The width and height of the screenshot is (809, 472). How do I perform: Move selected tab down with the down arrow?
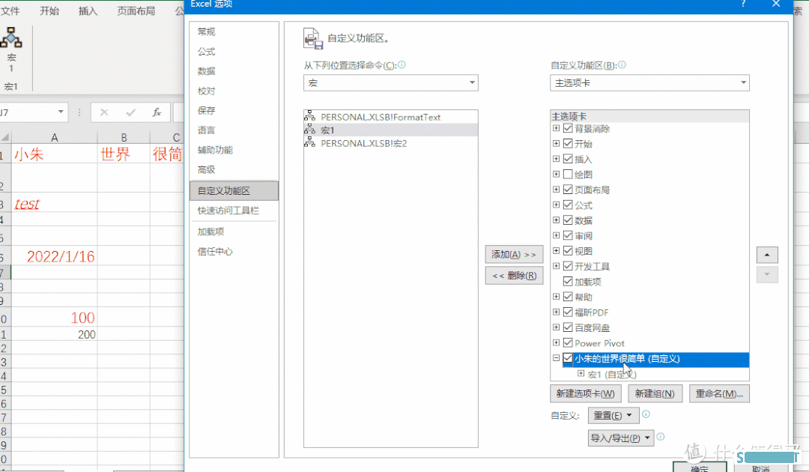pyautogui.click(x=767, y=274)
